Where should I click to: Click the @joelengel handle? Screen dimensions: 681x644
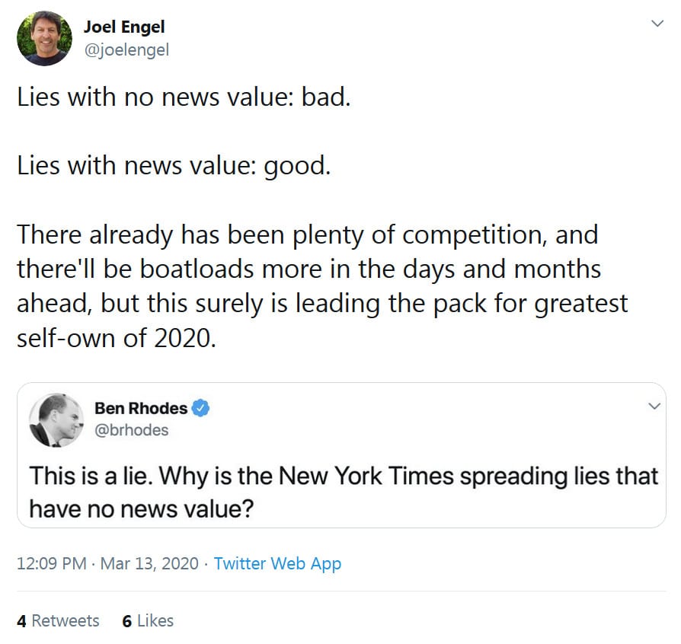coord(126,50)
